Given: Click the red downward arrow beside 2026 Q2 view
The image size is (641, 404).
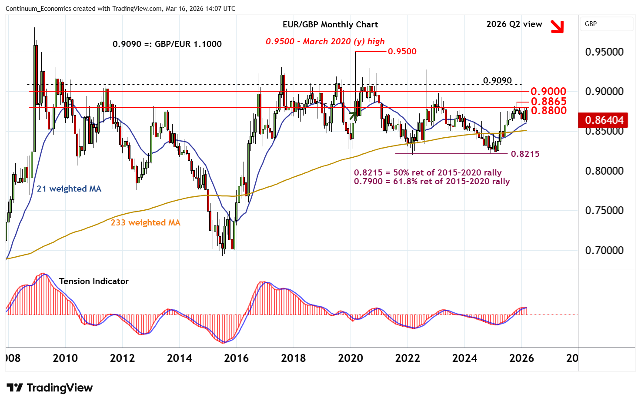Looking at the screenshot, I should 557,26.
